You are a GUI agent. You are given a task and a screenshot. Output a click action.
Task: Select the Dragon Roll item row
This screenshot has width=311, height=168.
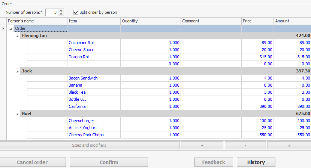[79, 57]
